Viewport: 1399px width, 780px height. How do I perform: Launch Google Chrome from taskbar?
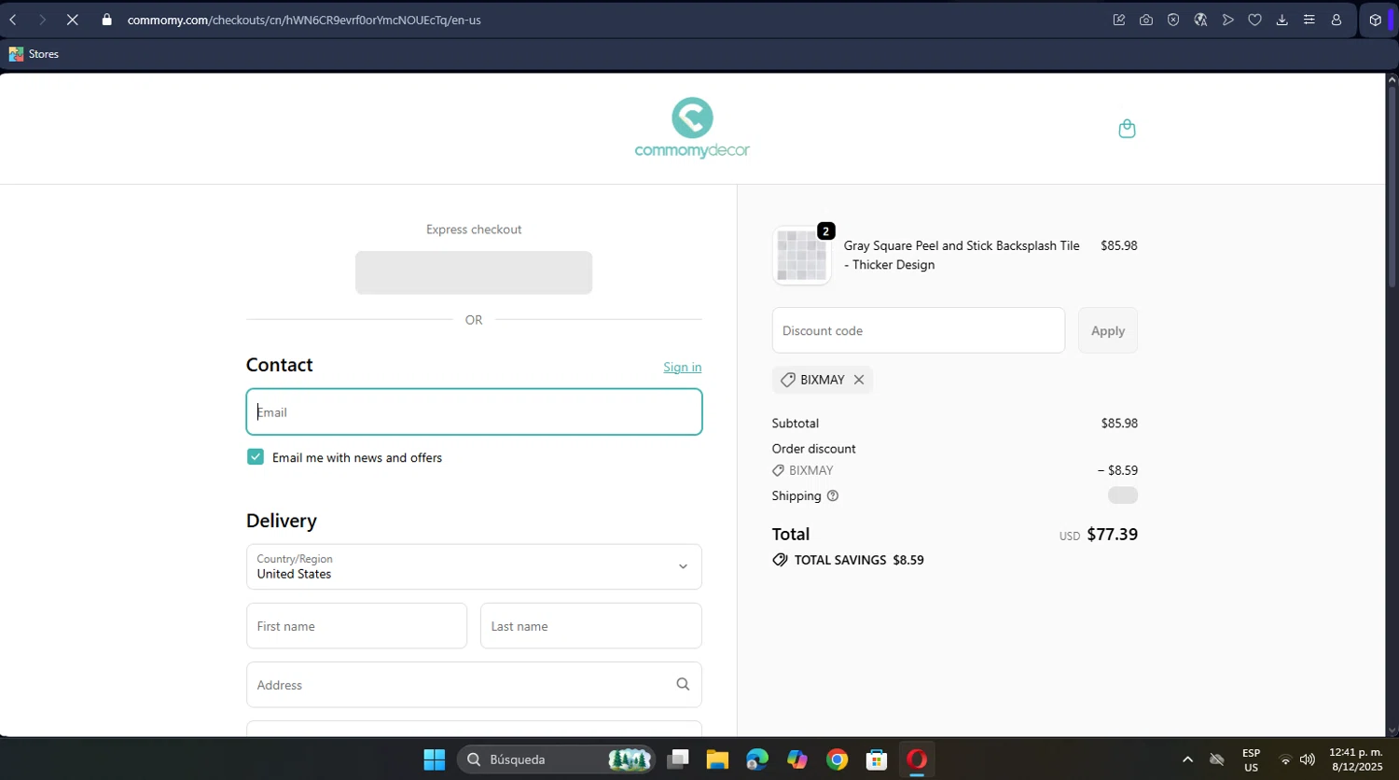[837, 759]
